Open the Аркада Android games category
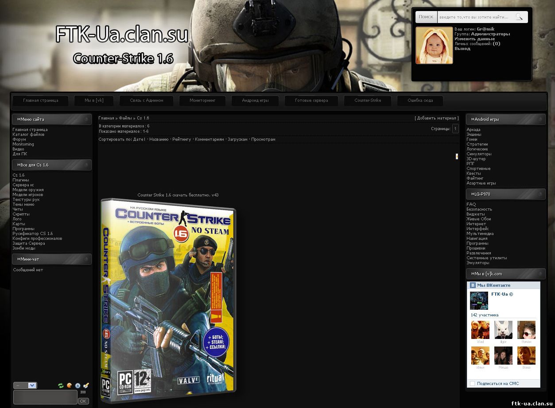The image size is (555, 408). point(473,130)
